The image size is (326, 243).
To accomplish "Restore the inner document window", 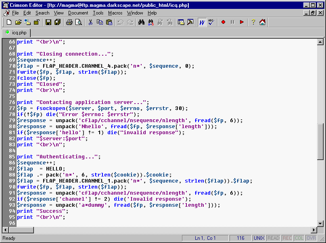I will pyautogui.click(x=313, y=13).
